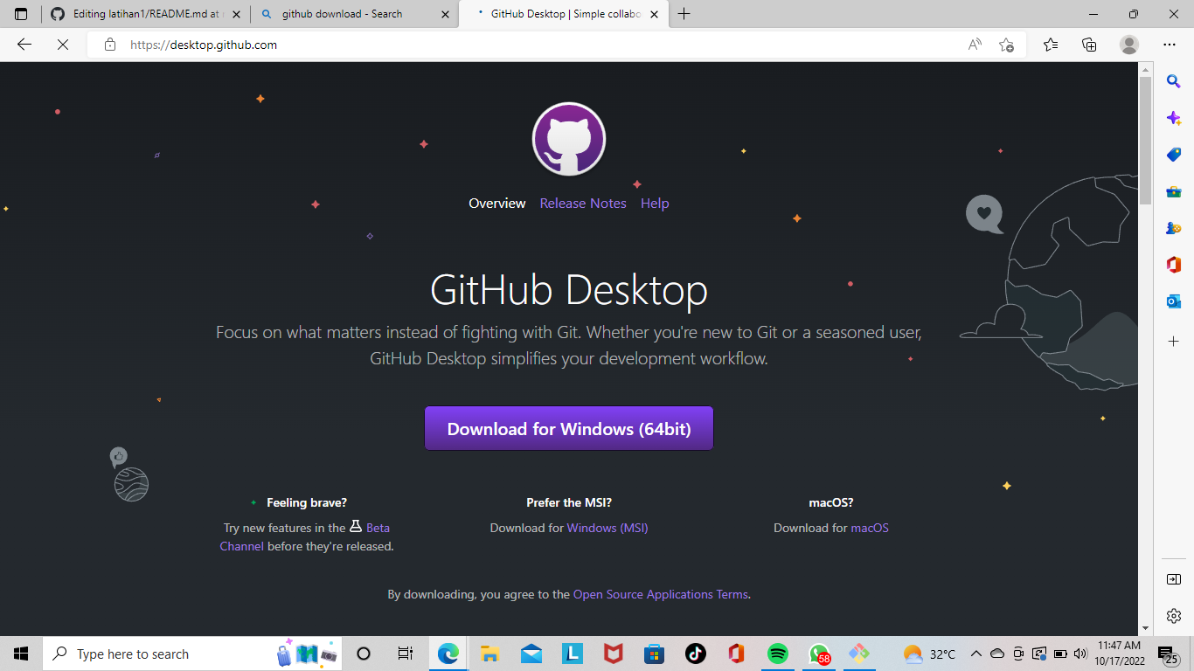Open Search in the Edge sidebar
Viewport: 1194px width, 671px height.
pyautogui.click(x=1173, y=80)
